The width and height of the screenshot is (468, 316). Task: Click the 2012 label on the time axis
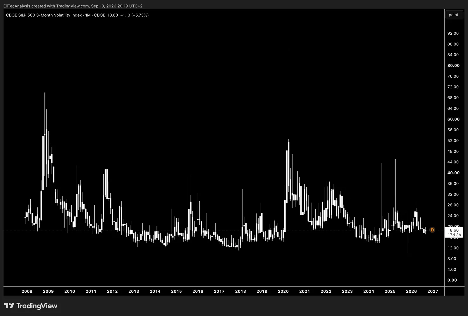tap(112, 291)
